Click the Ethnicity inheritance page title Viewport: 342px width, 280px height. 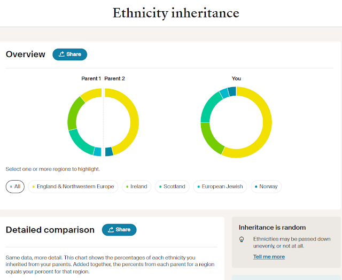tap(176, 13)
